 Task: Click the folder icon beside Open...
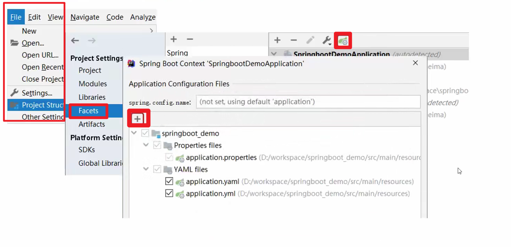point(14,43)
